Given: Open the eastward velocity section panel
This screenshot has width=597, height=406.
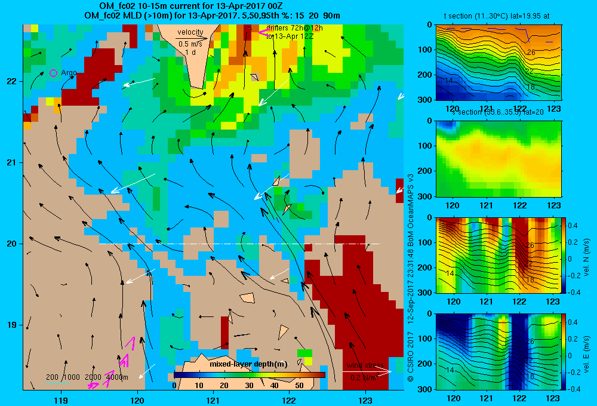Looking at the screenshot, I should (498, 352).
